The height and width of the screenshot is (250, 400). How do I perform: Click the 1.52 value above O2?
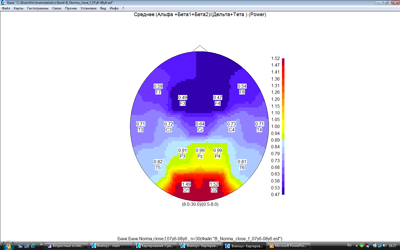point(214,184)
